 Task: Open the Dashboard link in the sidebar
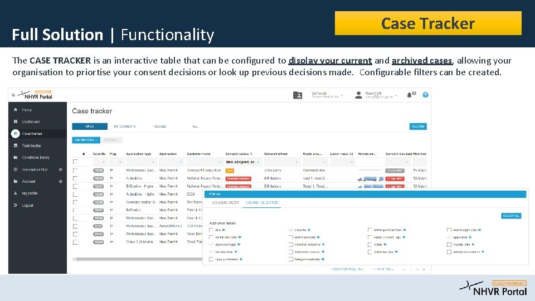click(x=31, y=122)
